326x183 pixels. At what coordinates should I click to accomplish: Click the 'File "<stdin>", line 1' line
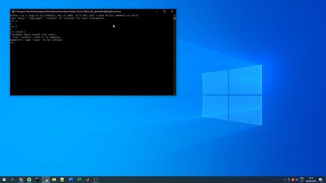coord(36,37)
